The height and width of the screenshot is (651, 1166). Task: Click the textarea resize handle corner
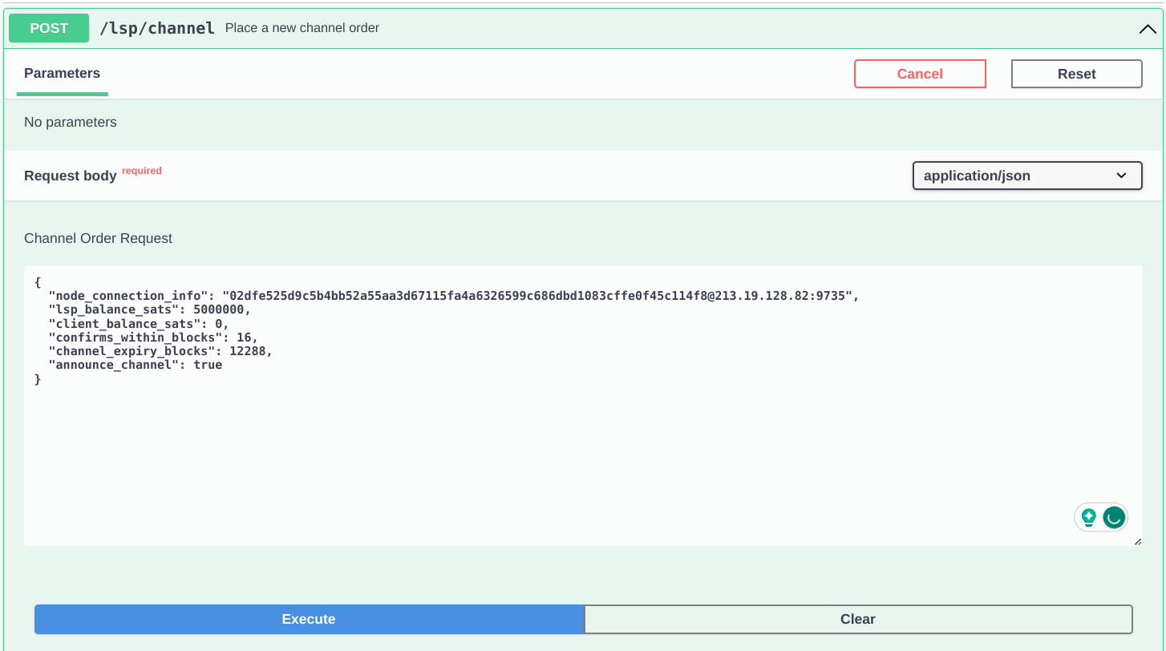(1137, 541)
